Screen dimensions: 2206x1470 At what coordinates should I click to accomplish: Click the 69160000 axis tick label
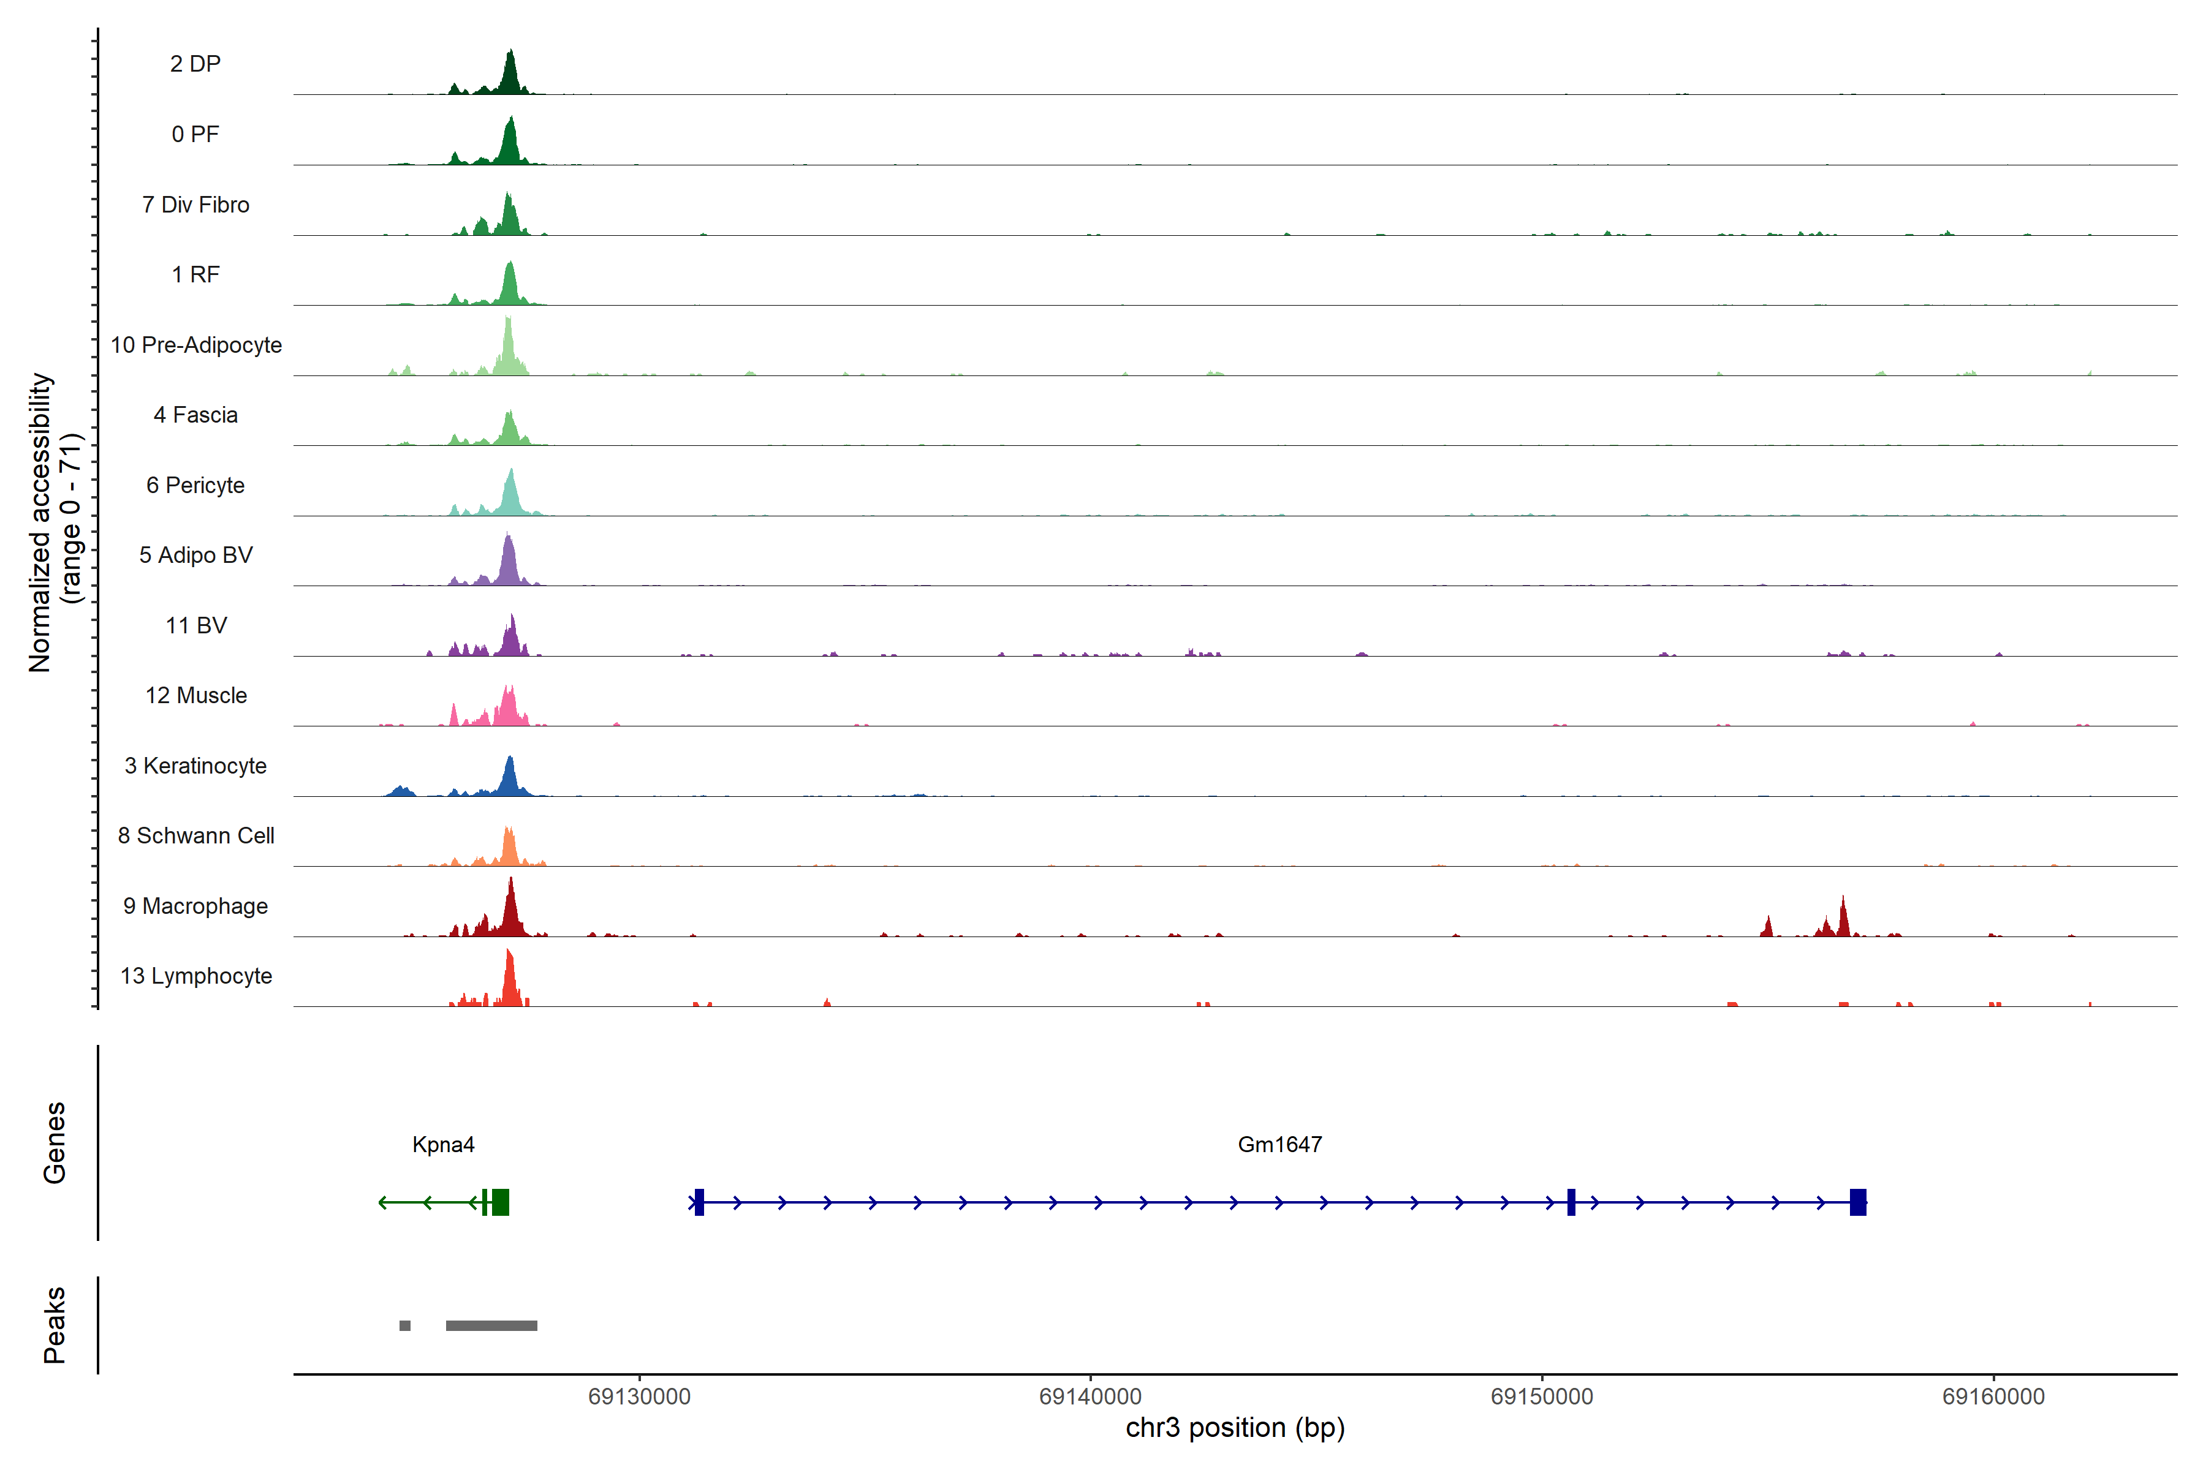pos(1993,1397)
